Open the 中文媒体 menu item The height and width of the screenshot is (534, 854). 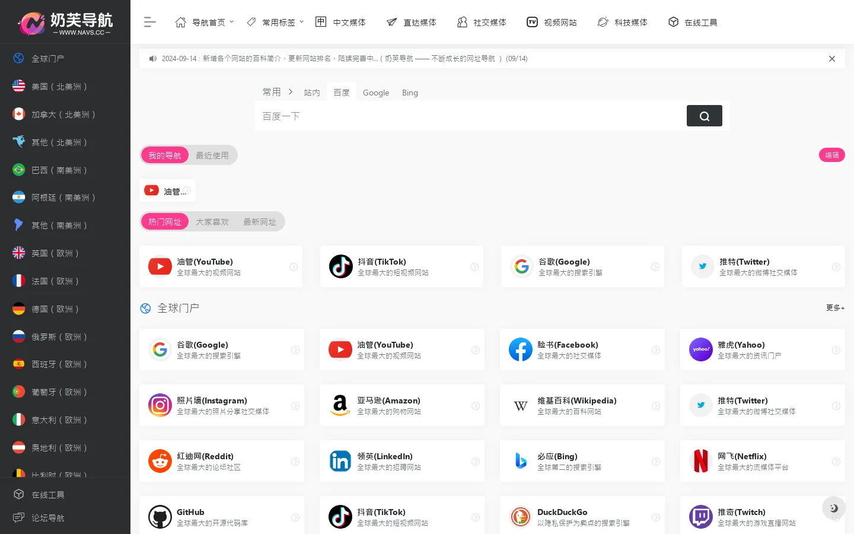click(340, 22)
